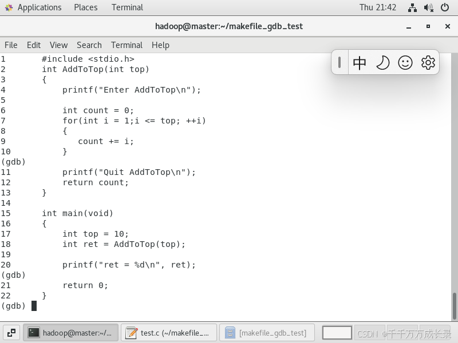The width and height of the screenshot is (458, 343).
Task: Click the text editor icon for test.c
Action: pos(132,333)
